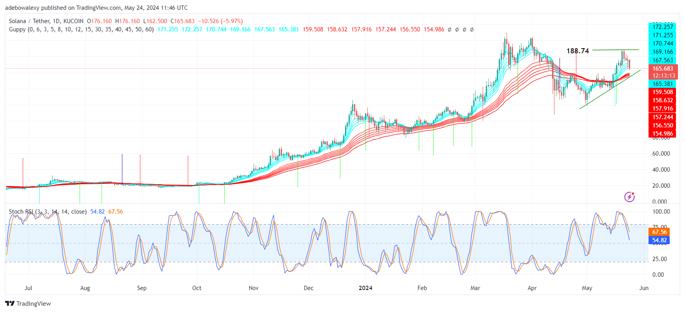Click the 60.000 price axis label
The width and height of the screenshot is (685, 312).
pos(661,154)
